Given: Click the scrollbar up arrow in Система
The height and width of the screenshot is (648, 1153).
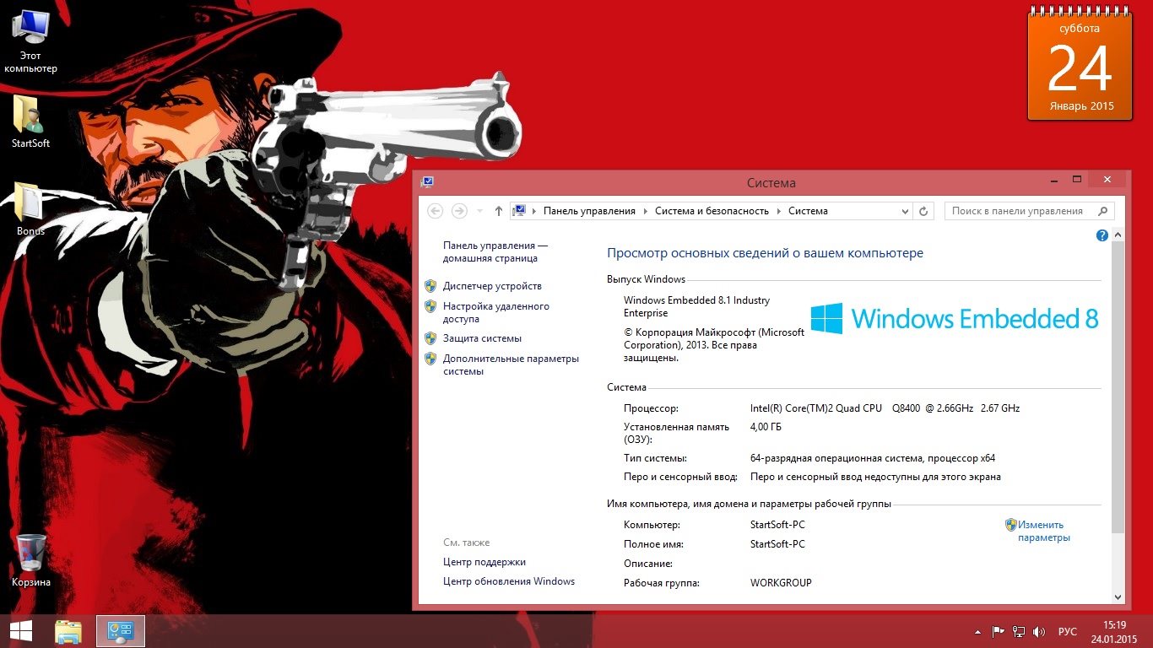Looking at the screenshot, I should pyautogui.click(x=1118, y=234).
